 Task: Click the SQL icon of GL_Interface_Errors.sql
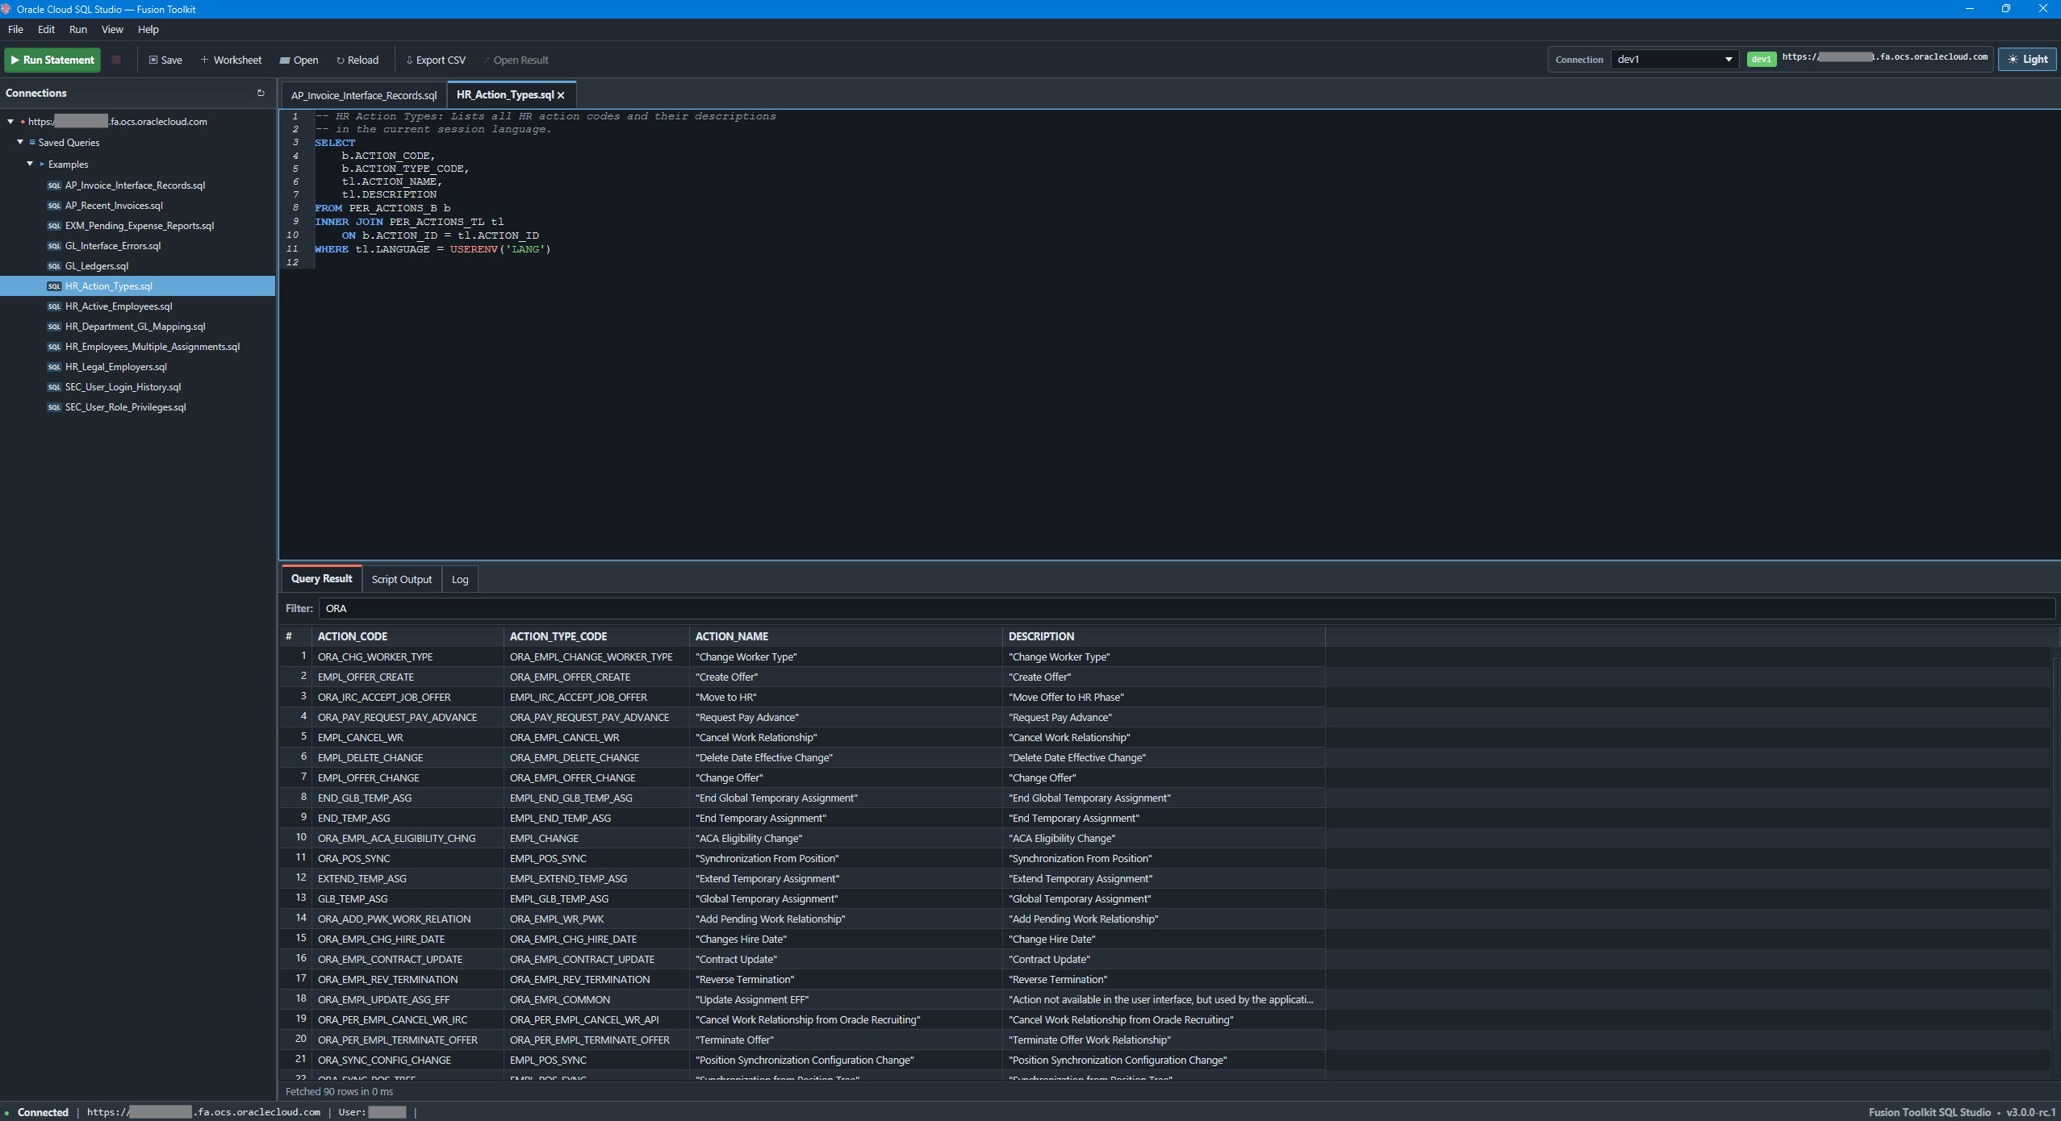54,246
